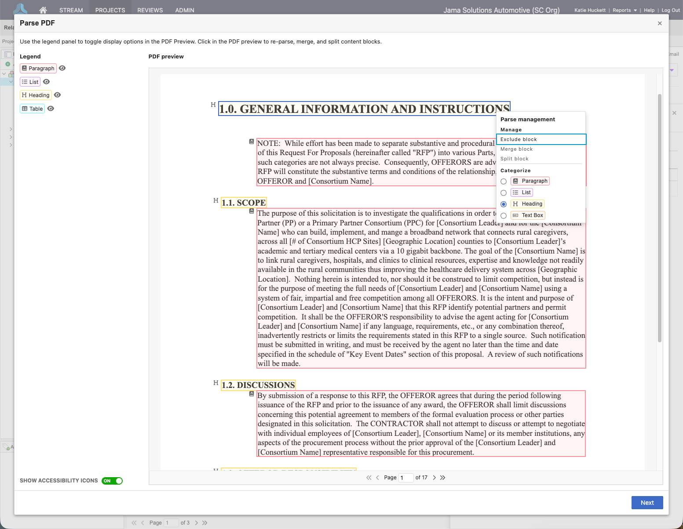683x529 pixels.
Task: Toggle Paragraph visibility eye in legend
Action: click(x=62, y=68)
